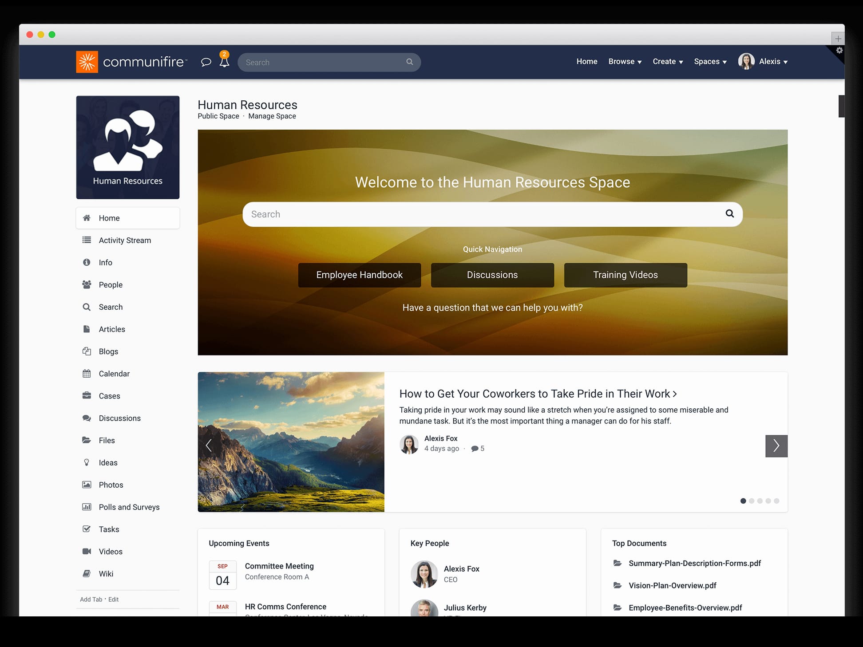
Task: Click the Photos image icon
Action: [87, 485]
